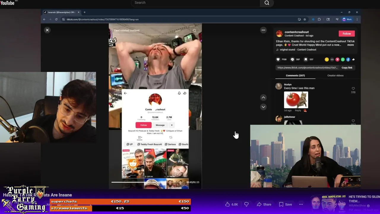380x214 pixels.
Task: Share the YouTube video
Action: pyautogui.click(x=264, y=204)
